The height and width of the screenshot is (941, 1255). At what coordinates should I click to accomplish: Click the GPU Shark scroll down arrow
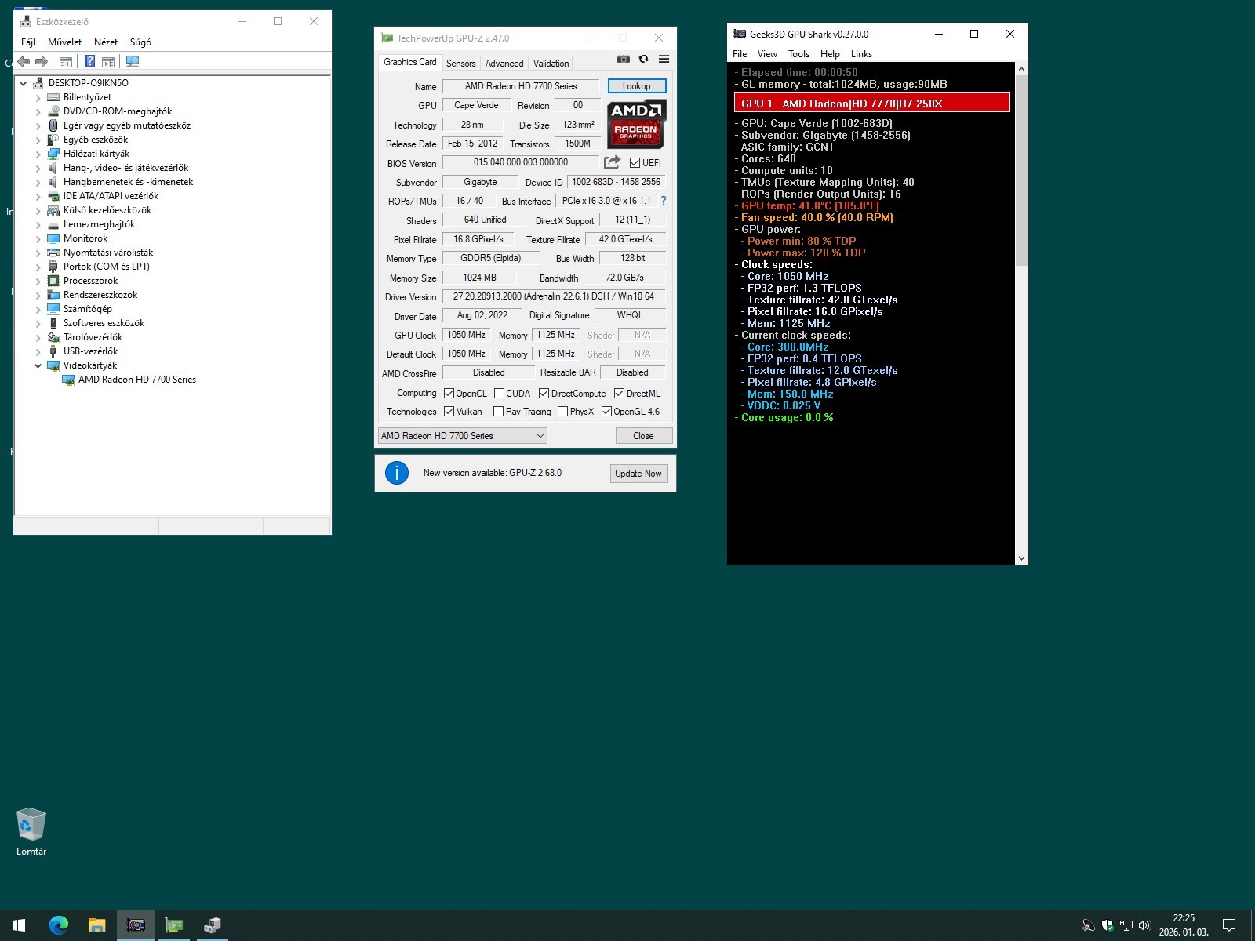pyautogui.click(x=1021, y=558)
